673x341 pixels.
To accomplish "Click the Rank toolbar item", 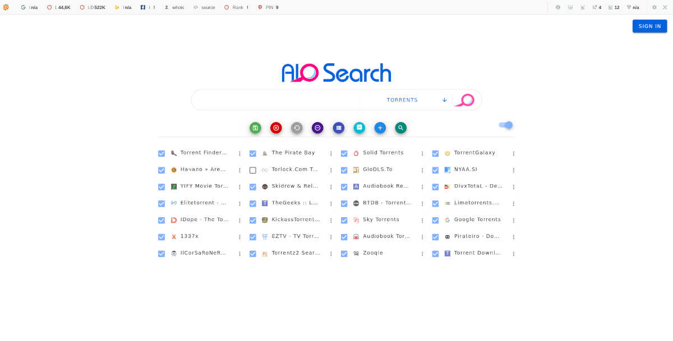I will [x=236, y=7].
